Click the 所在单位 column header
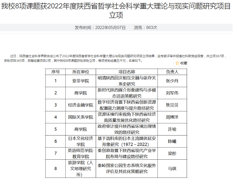 pyautogui.click(x=81, y=72)
